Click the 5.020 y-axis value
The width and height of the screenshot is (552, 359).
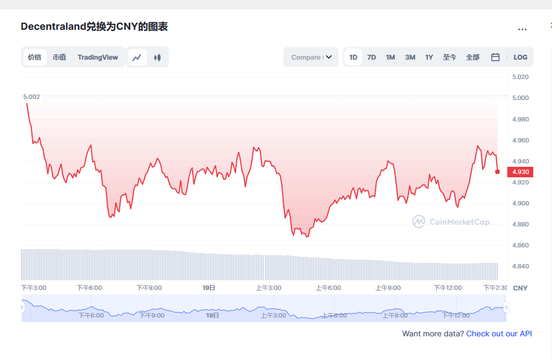[x=521, y=77]
